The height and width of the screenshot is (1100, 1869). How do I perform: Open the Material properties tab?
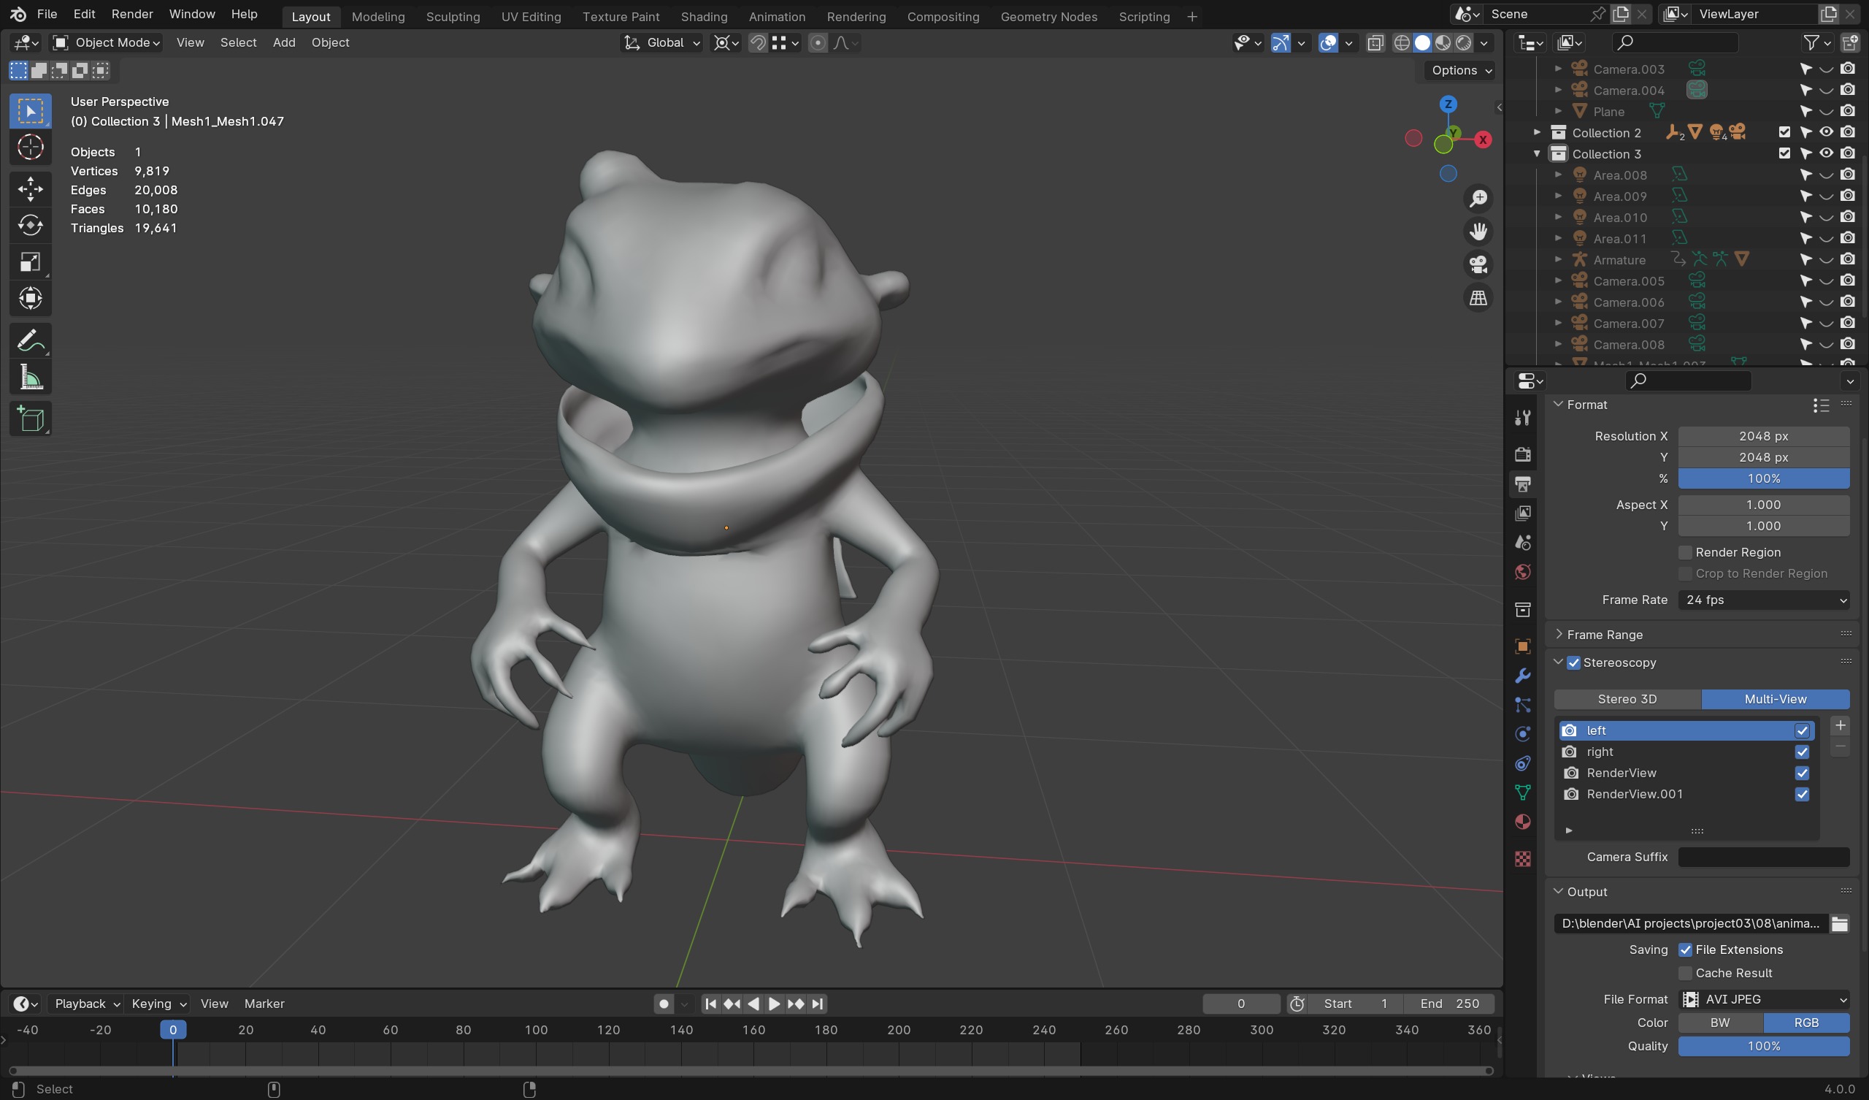point(1523,822)
